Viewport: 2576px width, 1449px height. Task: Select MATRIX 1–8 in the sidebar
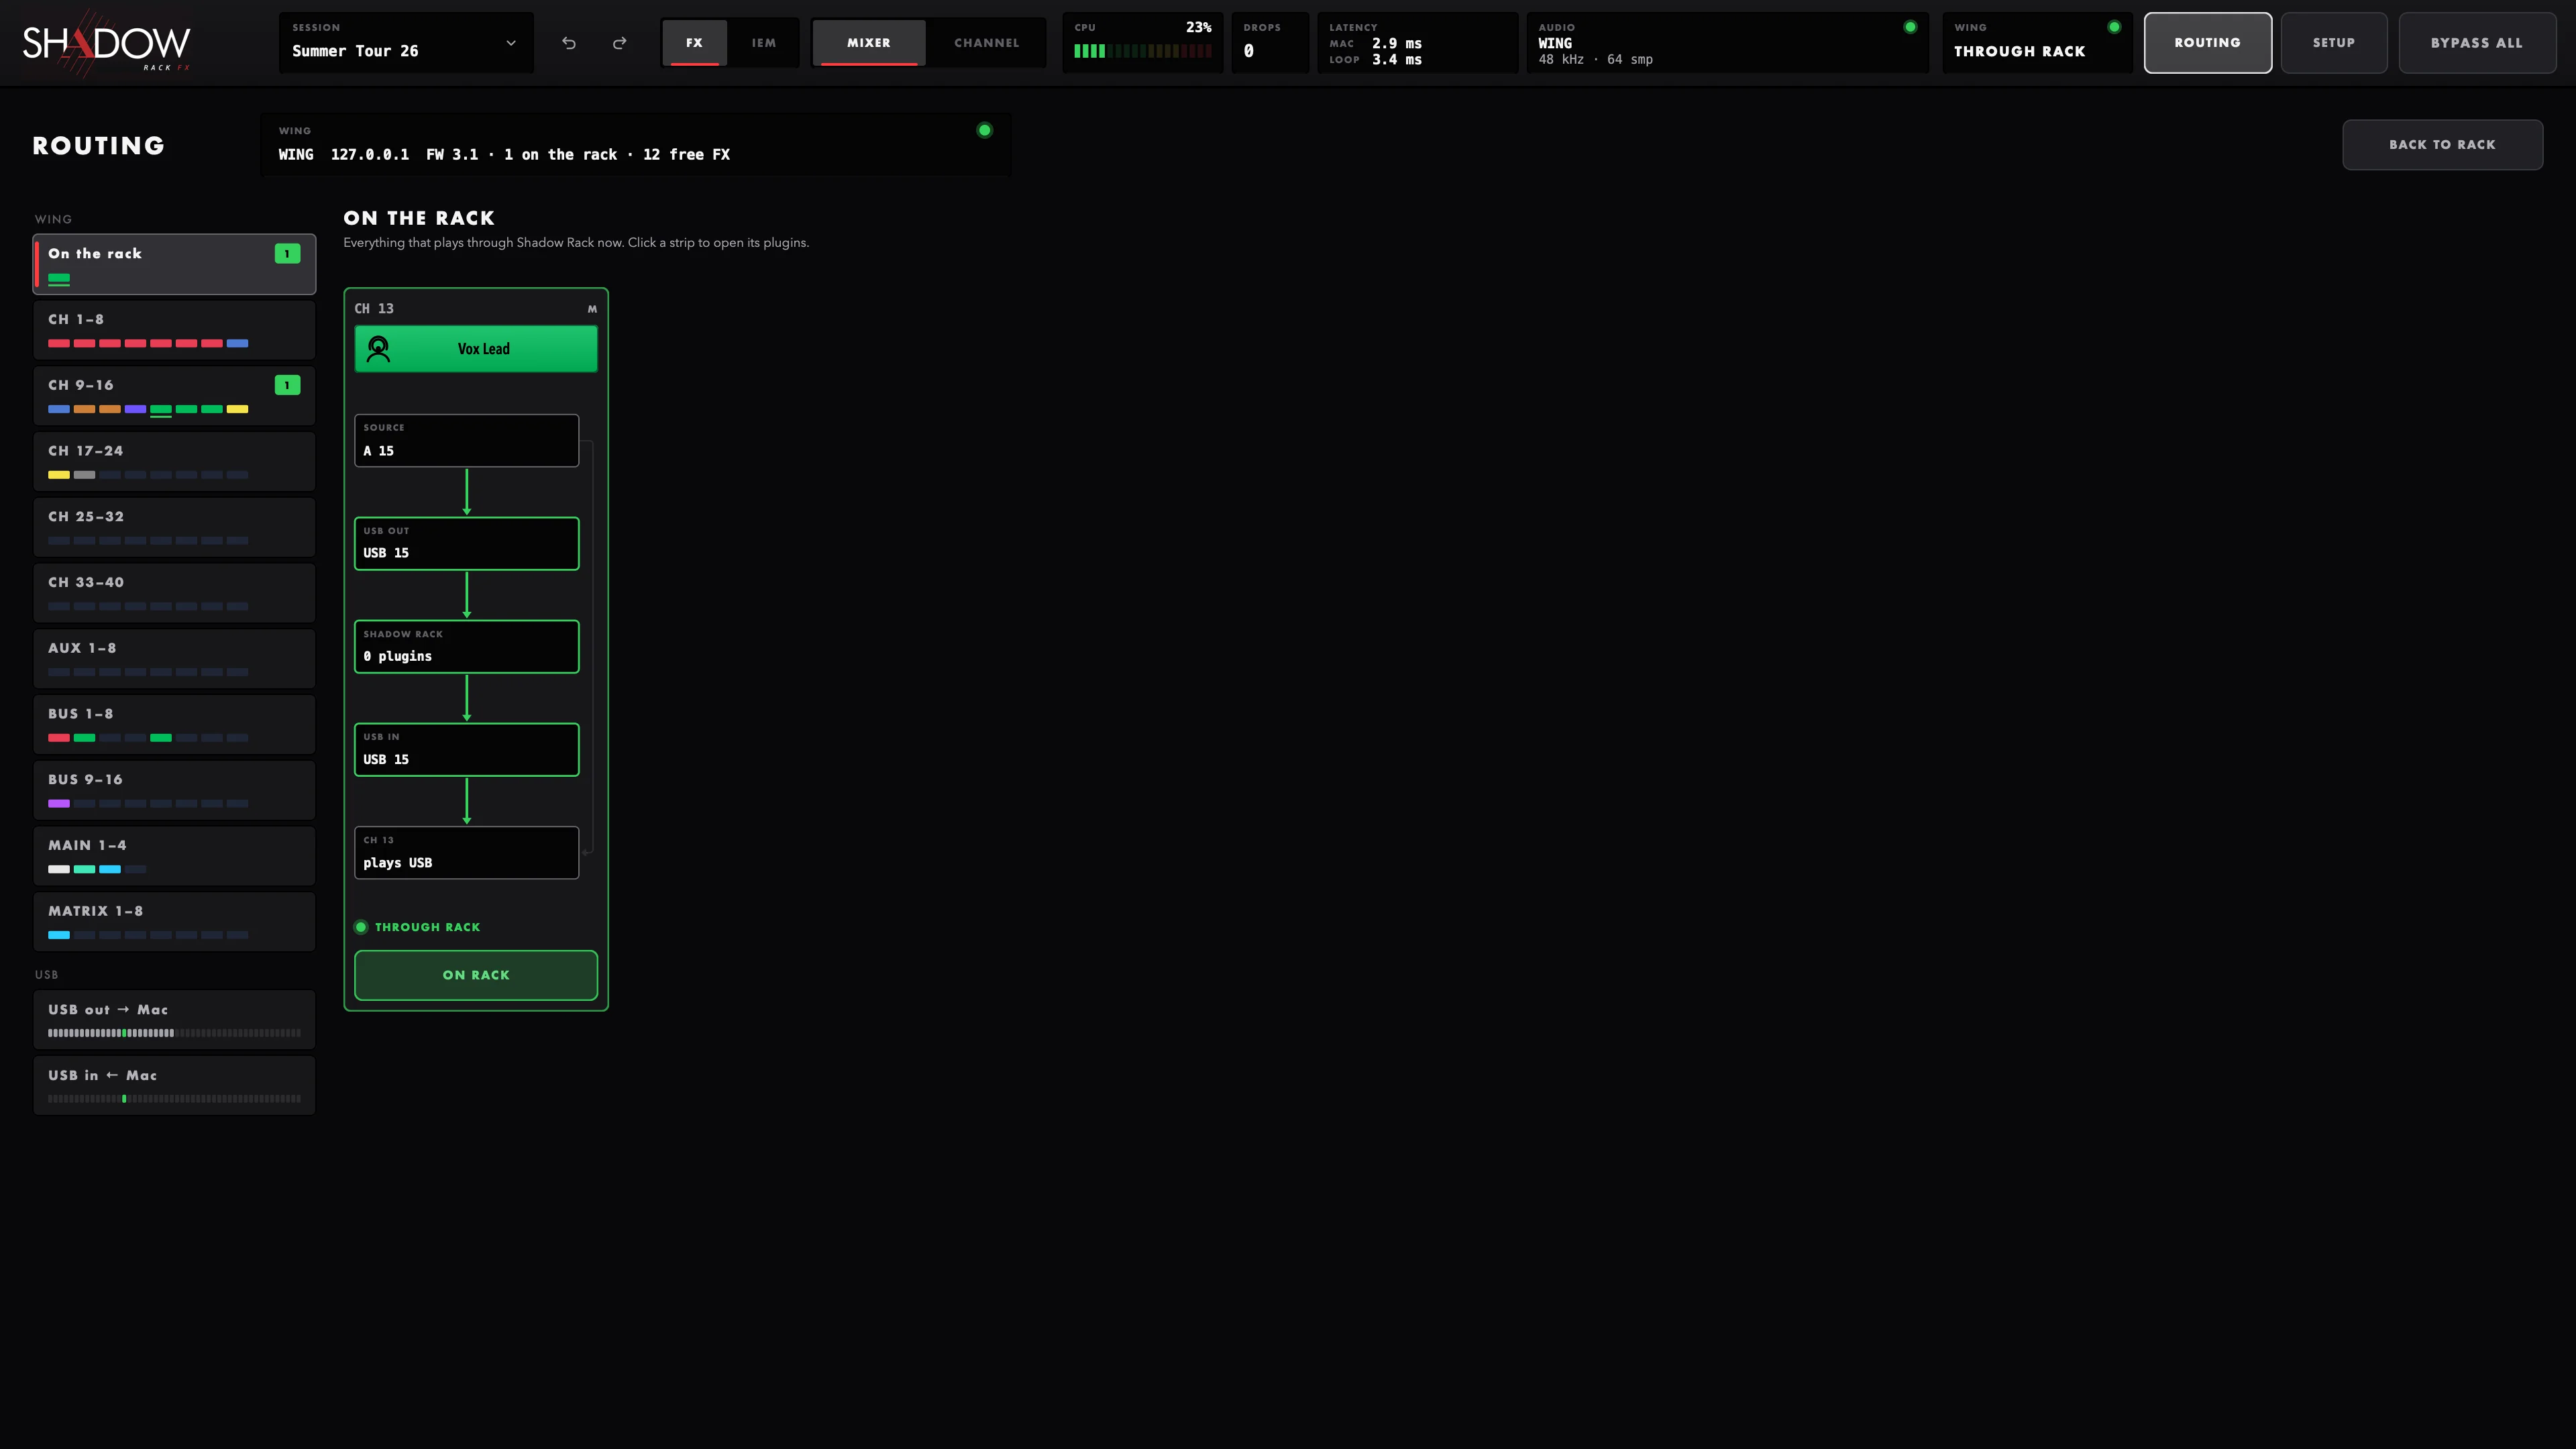[174, 922]
